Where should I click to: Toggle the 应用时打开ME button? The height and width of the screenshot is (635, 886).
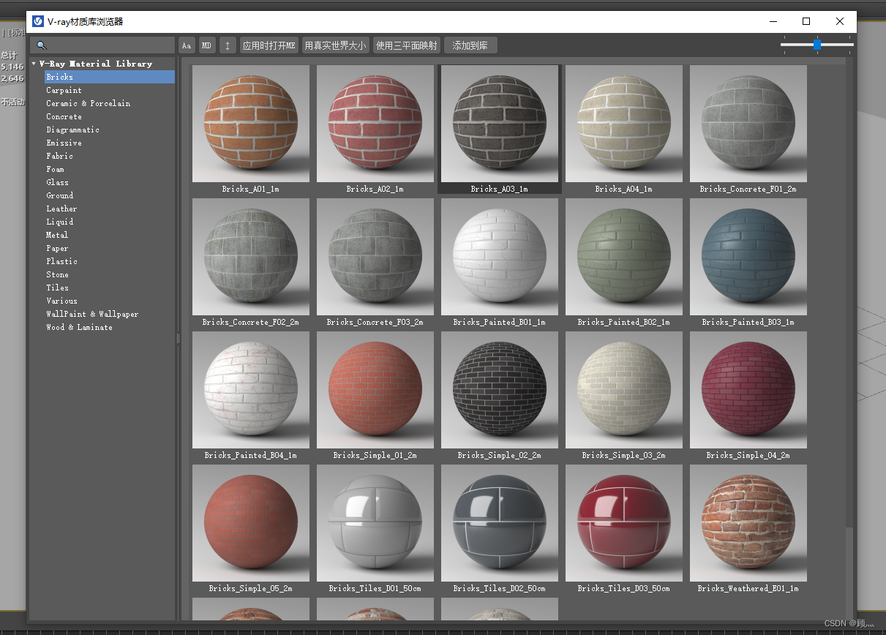(269, 45)
